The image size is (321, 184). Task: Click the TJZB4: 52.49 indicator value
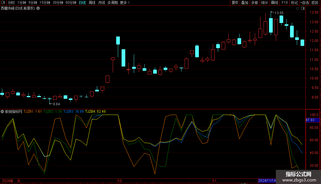coord(95,111)
